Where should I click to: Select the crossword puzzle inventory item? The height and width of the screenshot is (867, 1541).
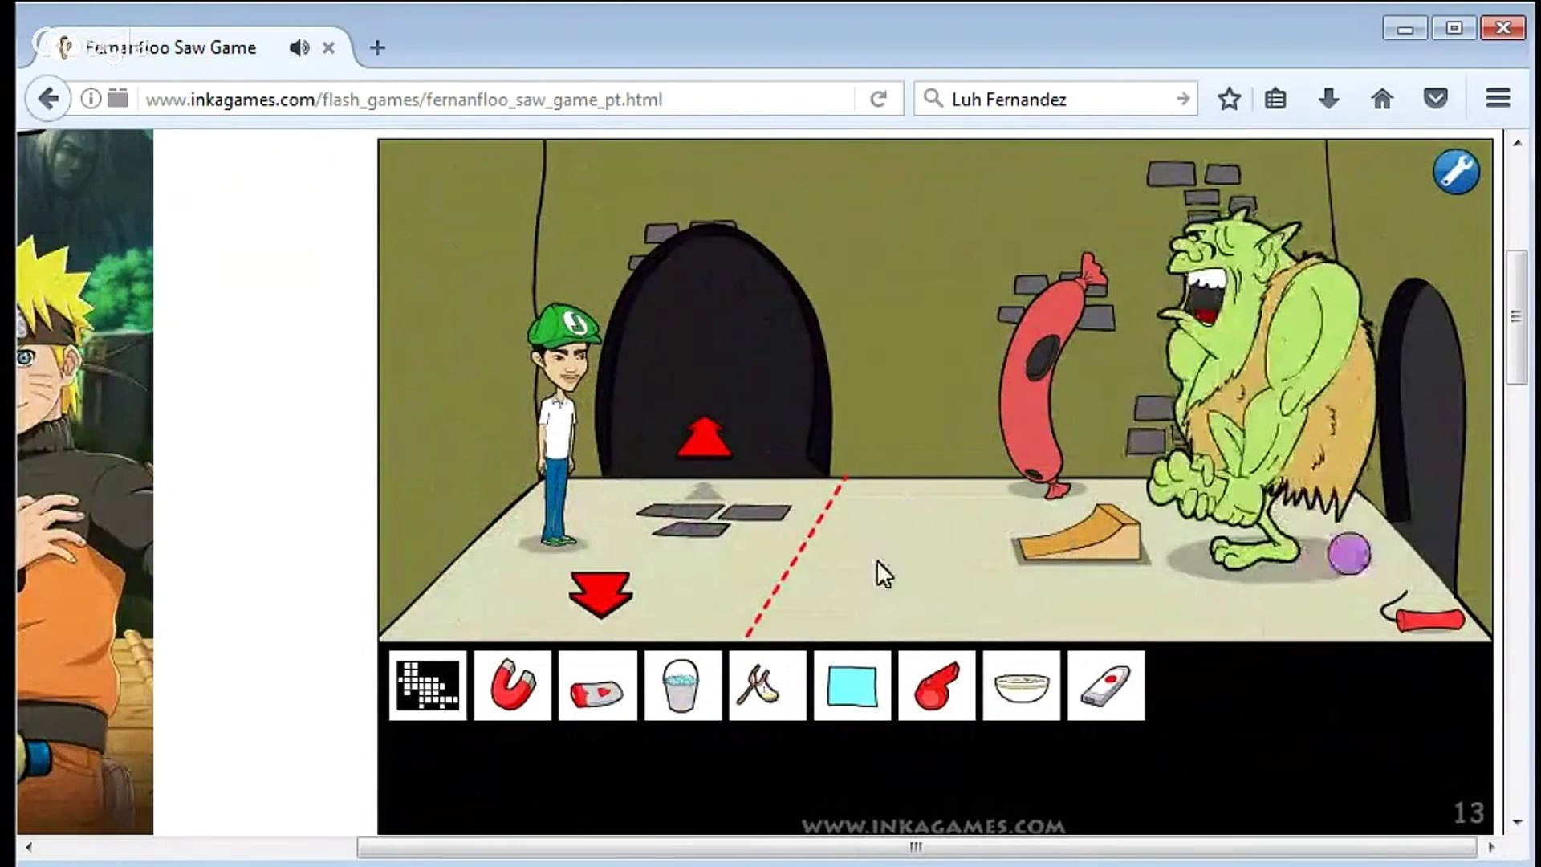click(x=428, y=685)
